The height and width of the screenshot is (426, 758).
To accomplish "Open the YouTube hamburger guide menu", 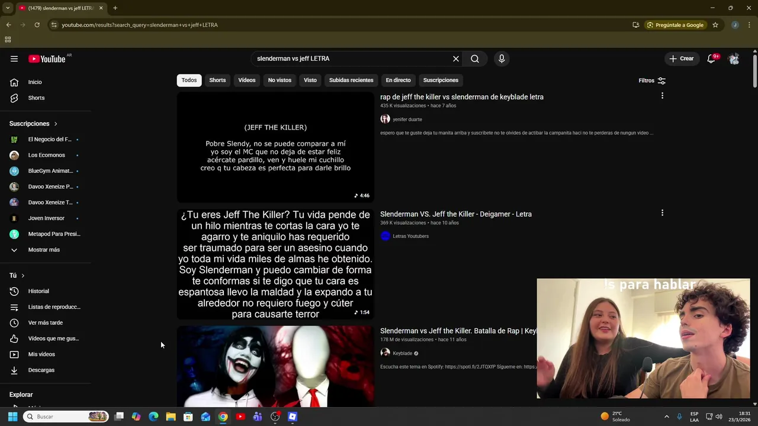I will [x=14, y=59].
